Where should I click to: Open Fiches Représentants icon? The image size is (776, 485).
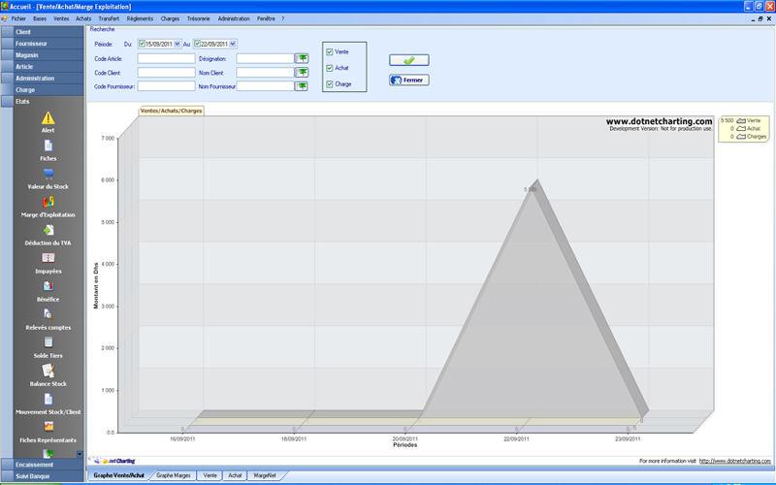click(x=48, y=427)
